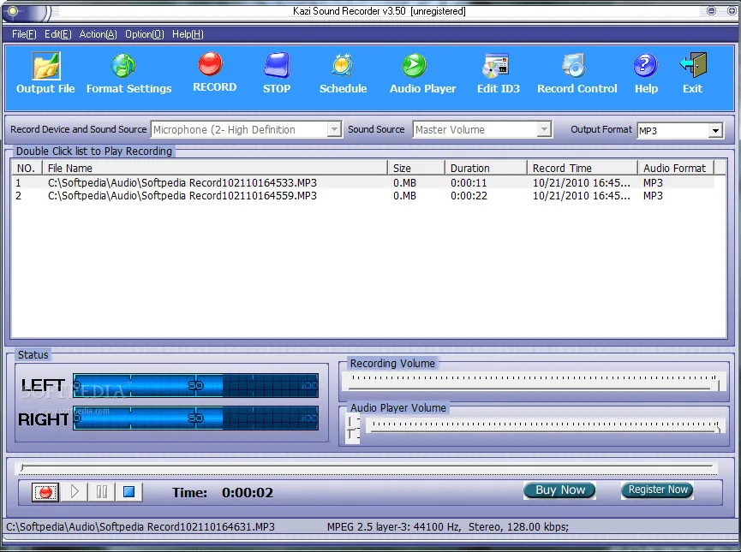Click the bottom blue stop square button
741x552 pixels.
click(129, 492)
